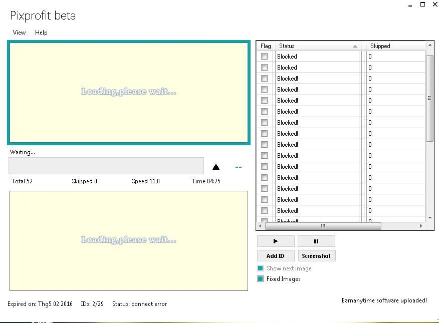Click the list's horizontal scroll left arrow
The image size is (439, 323).
pos(261,226)
